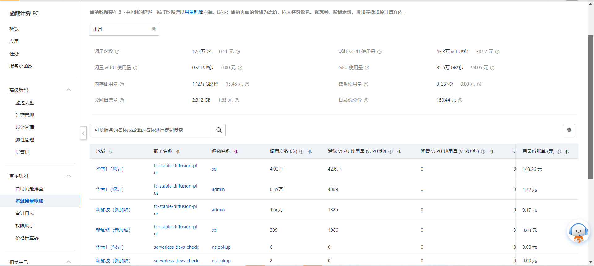Sort by 目录价账单 column
The width and height of the screenshot is (594, 266).
(x=567, y=152)
